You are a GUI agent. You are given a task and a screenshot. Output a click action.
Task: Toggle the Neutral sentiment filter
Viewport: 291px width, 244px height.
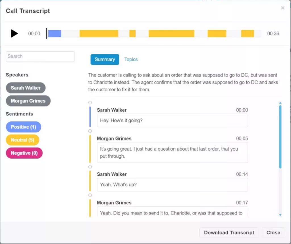tap(22, 140)
